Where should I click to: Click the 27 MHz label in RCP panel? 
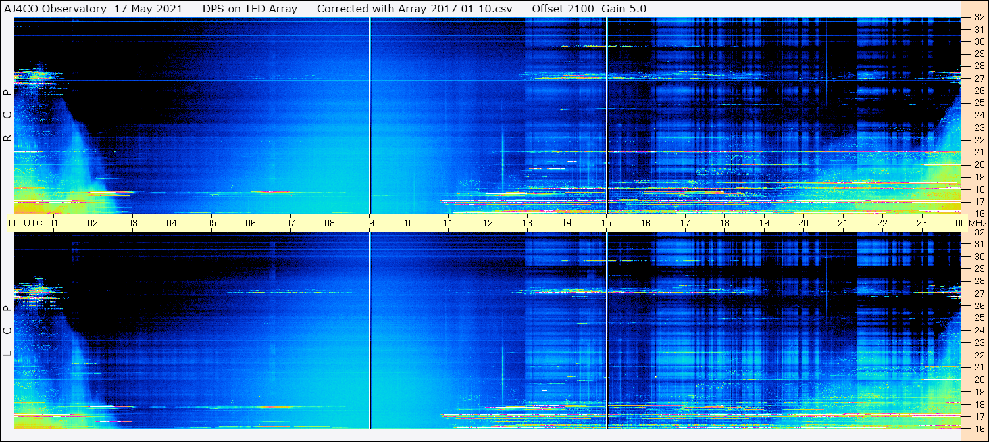click(x=978, y=78)
